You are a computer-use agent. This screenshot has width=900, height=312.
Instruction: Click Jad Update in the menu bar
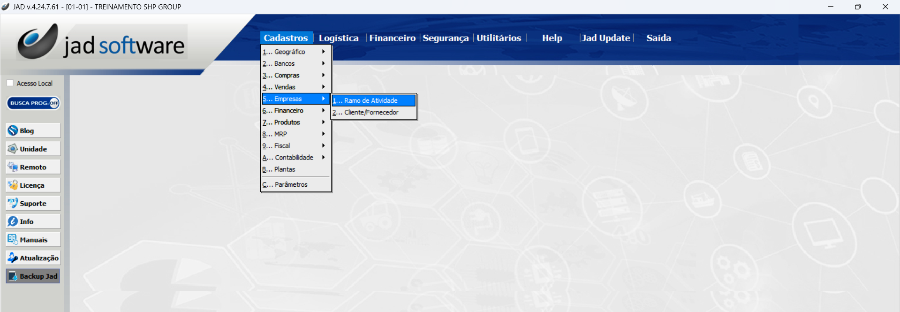pos(605,38)
